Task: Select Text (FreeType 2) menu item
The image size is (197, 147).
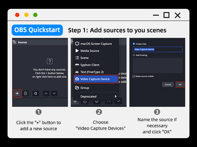Action: pos(96,72)
